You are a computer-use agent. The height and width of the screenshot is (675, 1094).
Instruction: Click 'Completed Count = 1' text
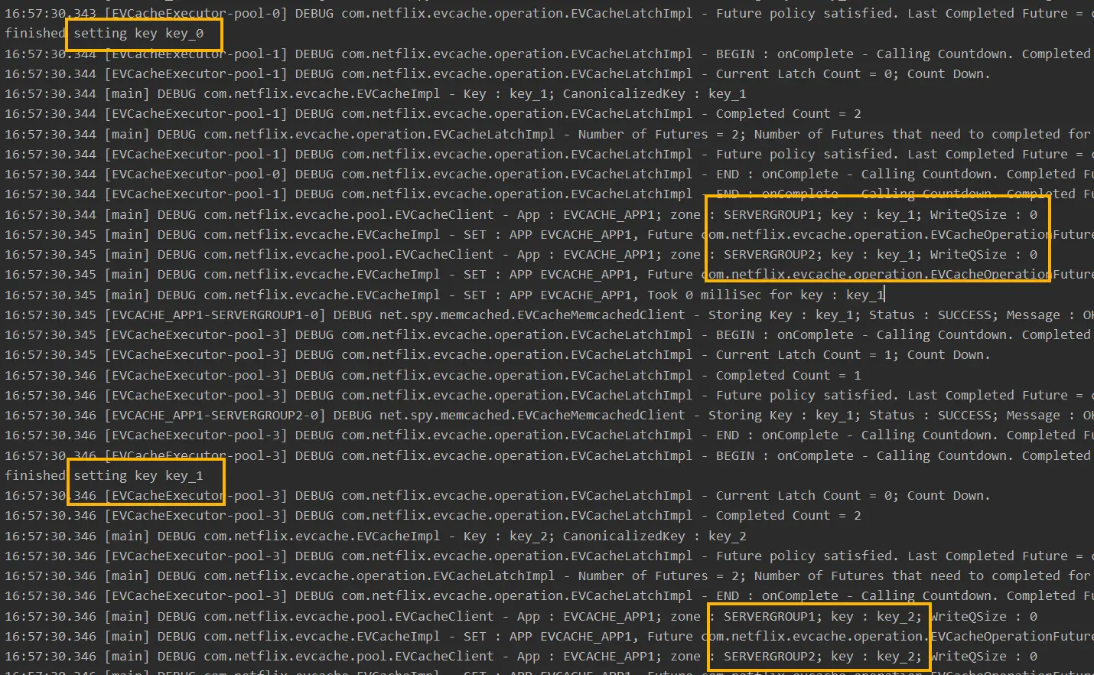pos(788,375)
